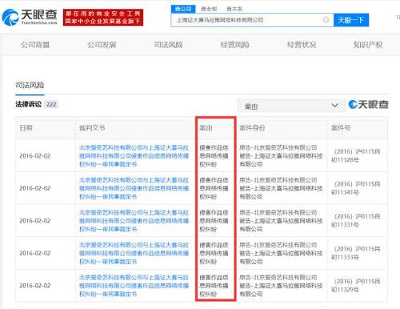Click the date 2016-02-02 in the 11333号 row
This screenshot has width=400, height=309.
[x=35, y=253]
